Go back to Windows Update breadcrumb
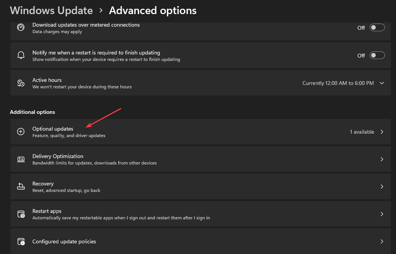 [x=51, y=11]
